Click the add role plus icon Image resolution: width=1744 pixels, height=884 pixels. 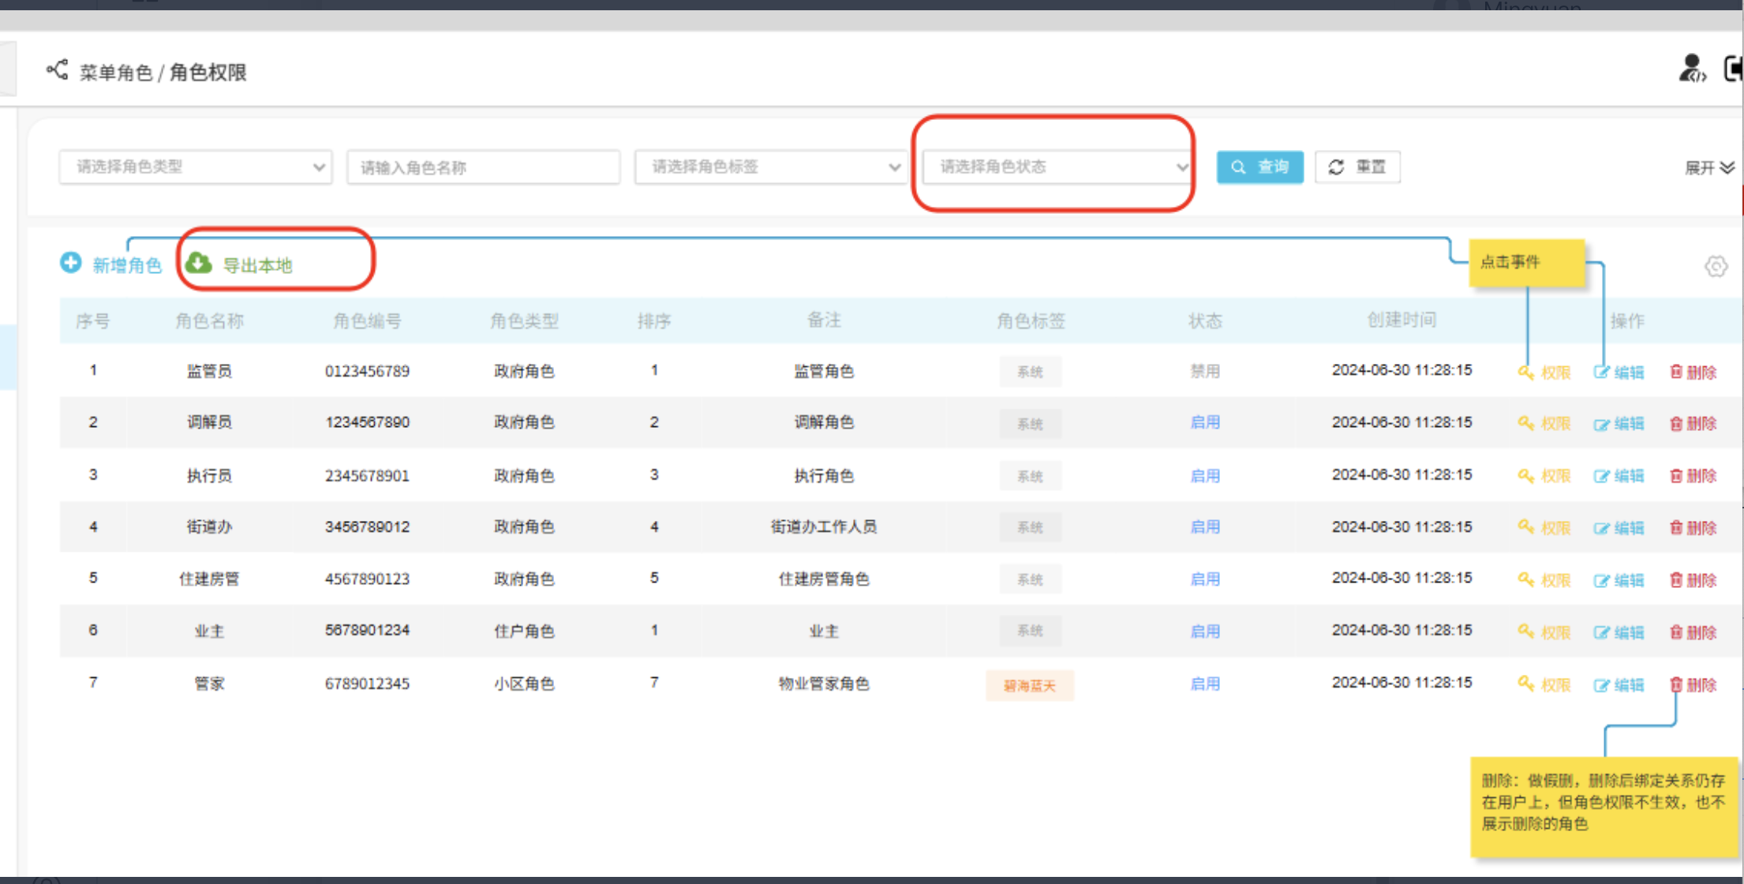[71, 263]
